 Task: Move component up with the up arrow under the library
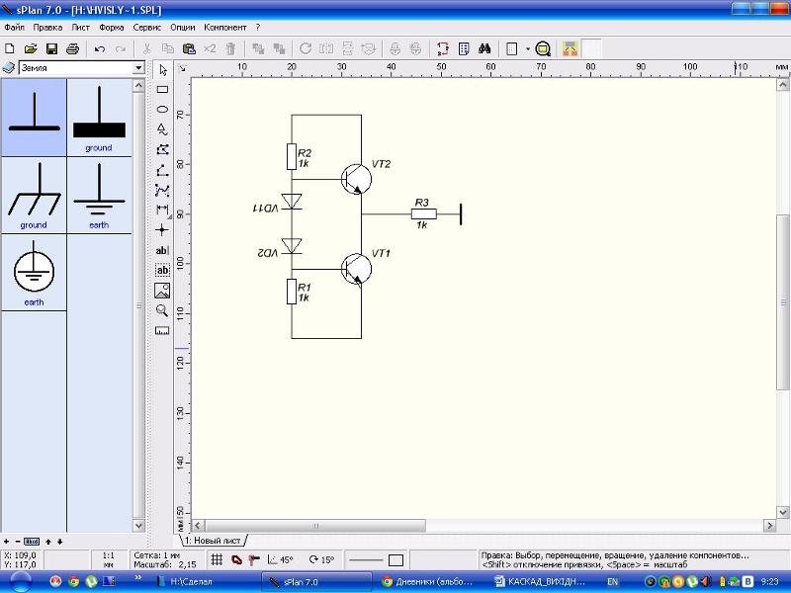coord(48,542)
